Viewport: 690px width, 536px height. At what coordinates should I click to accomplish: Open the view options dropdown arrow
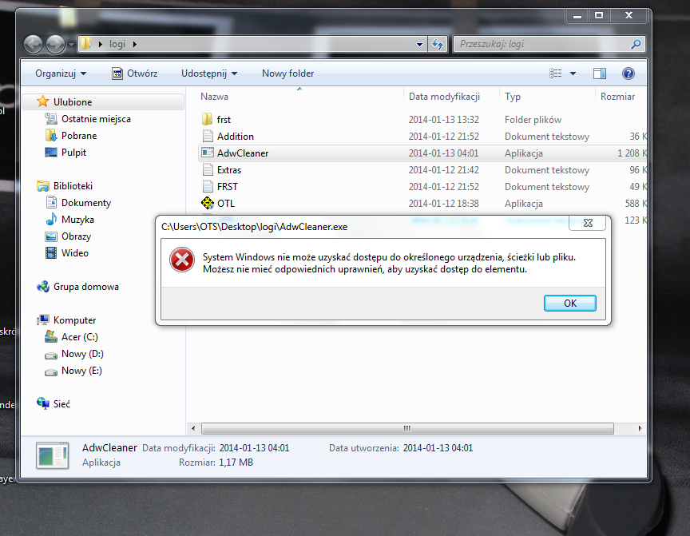[573, 73]
